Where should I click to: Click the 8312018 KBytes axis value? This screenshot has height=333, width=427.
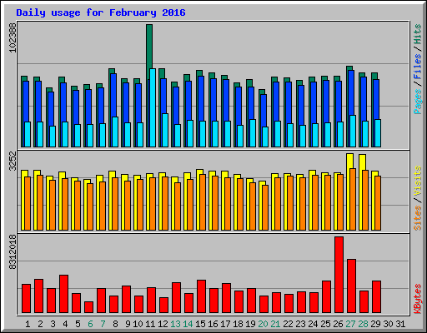tap(13, 252)
